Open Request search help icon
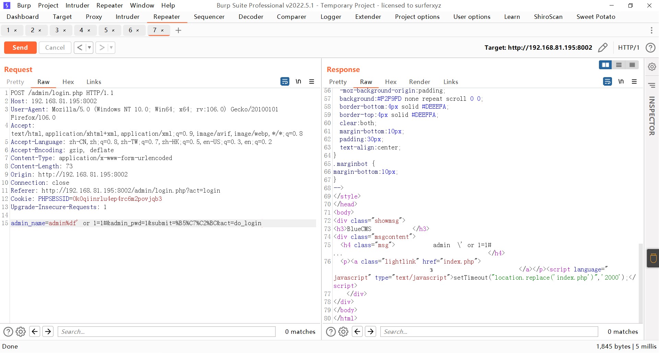The height and width of the screenshot is (353, 659). (x=8, y=332)
